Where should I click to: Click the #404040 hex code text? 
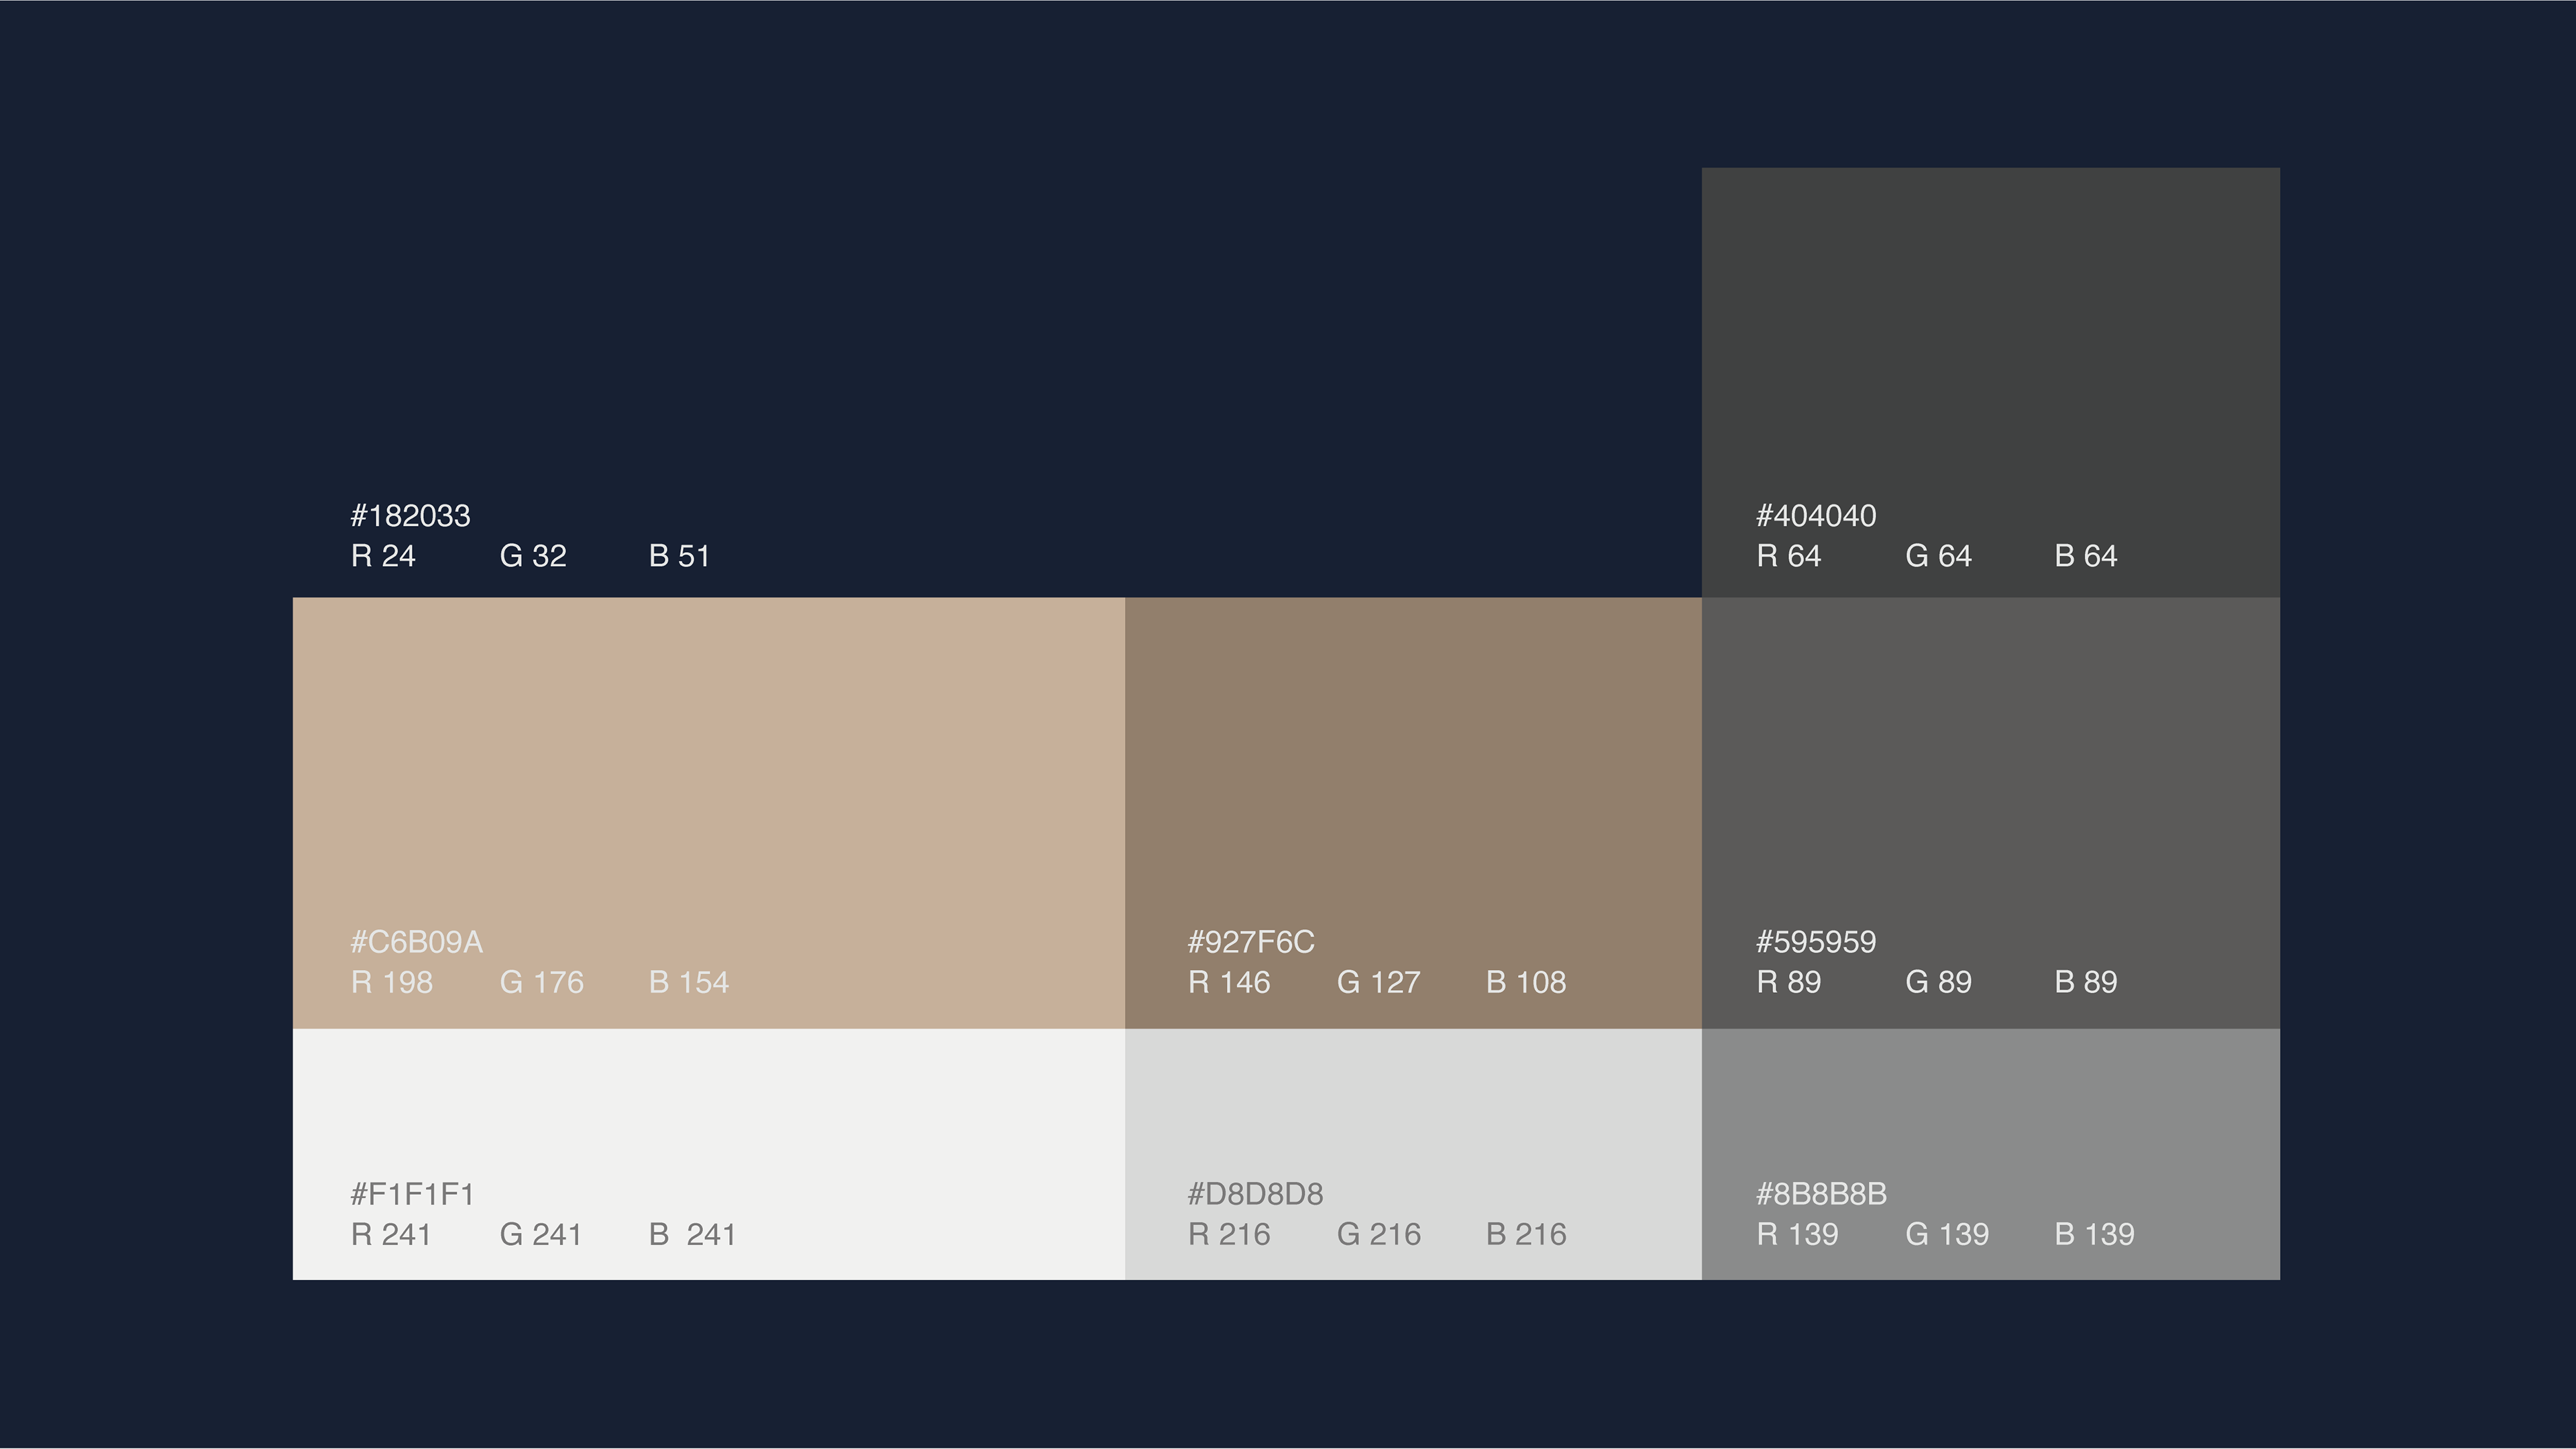tap(1816, 516)
